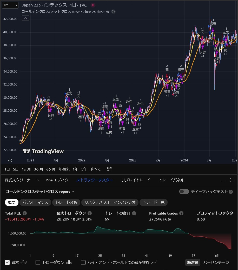Image resolution: width=238 pixels, height=270 pixels.
Task: Select the 年初来 time range
Action: point(64,169)
